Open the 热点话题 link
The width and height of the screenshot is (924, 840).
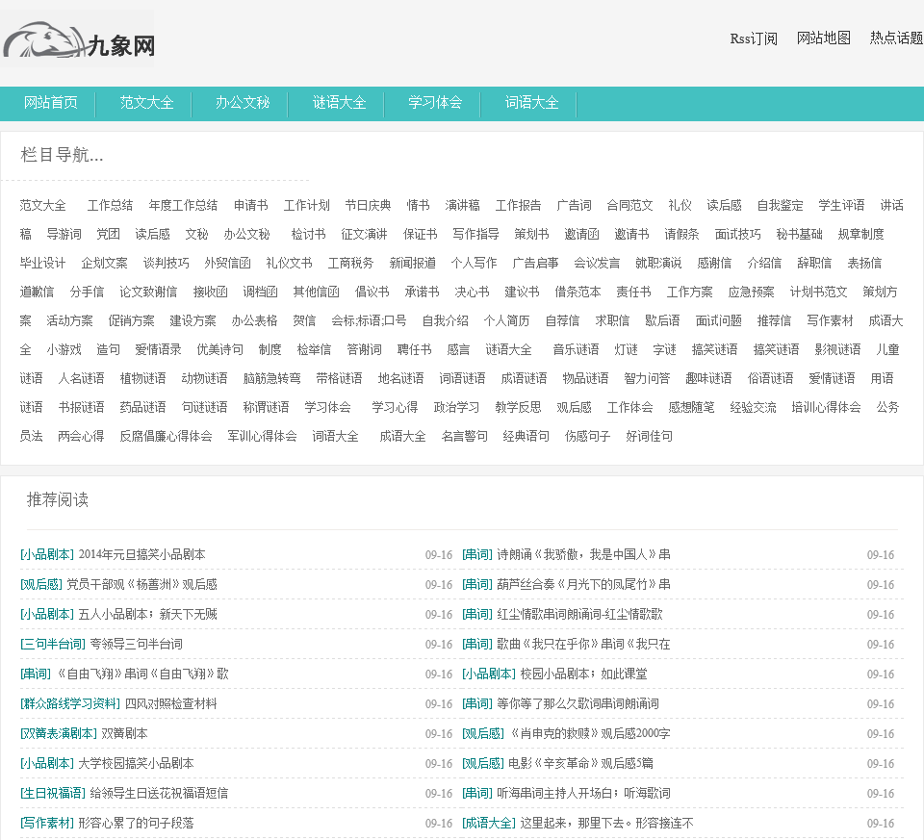point(896,38)
